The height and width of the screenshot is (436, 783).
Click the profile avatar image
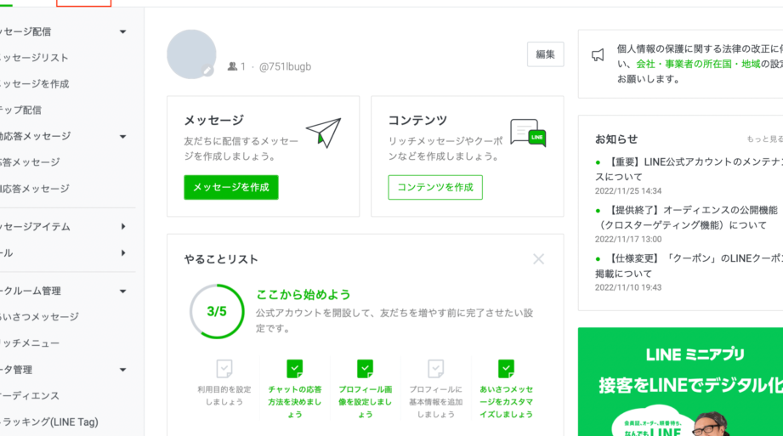click(191, 54)
